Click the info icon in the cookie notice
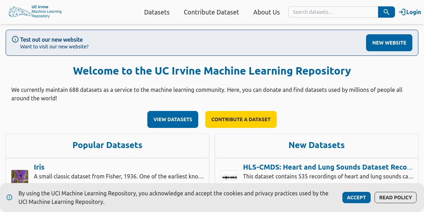 click(x=10, y=198)
